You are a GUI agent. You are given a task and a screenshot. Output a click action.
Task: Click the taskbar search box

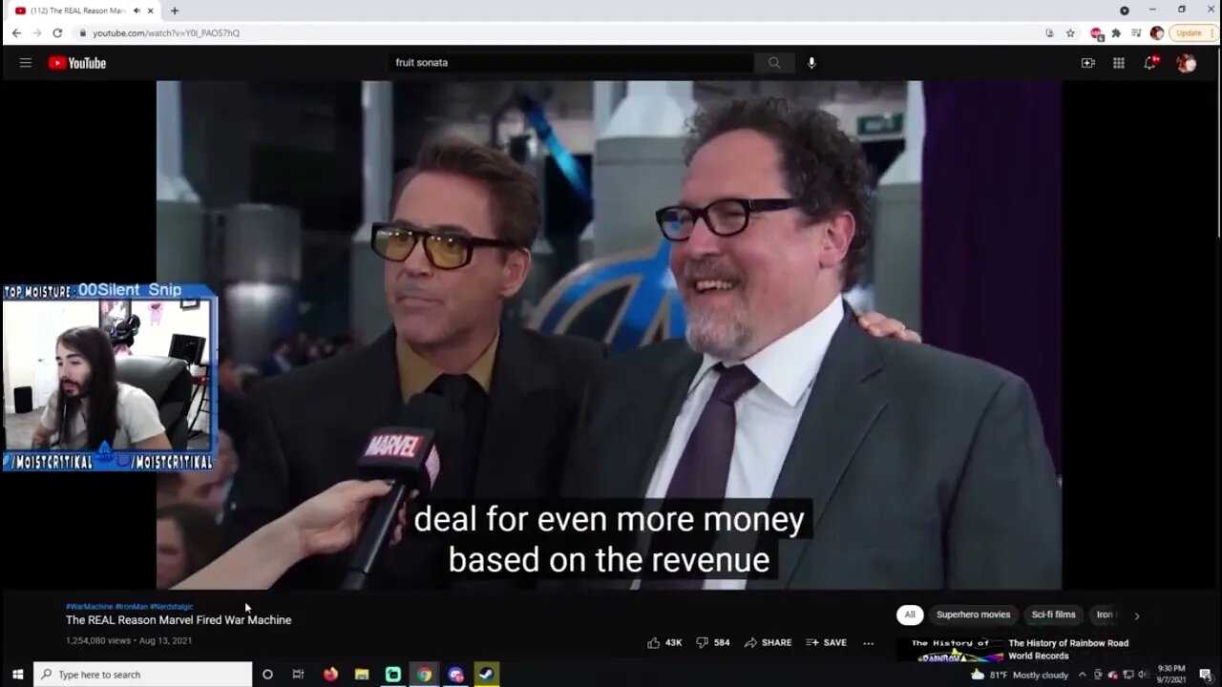pyautogui.click(x=143, y=675)
